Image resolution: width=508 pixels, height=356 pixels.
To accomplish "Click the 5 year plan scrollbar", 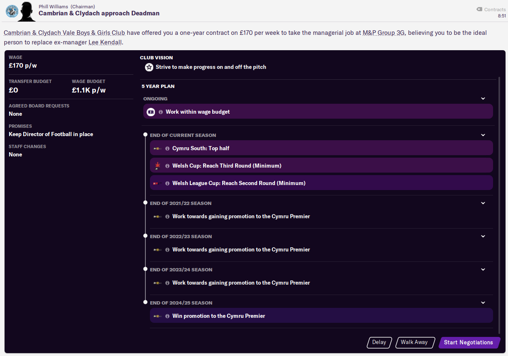I will [x=500, y=203].
